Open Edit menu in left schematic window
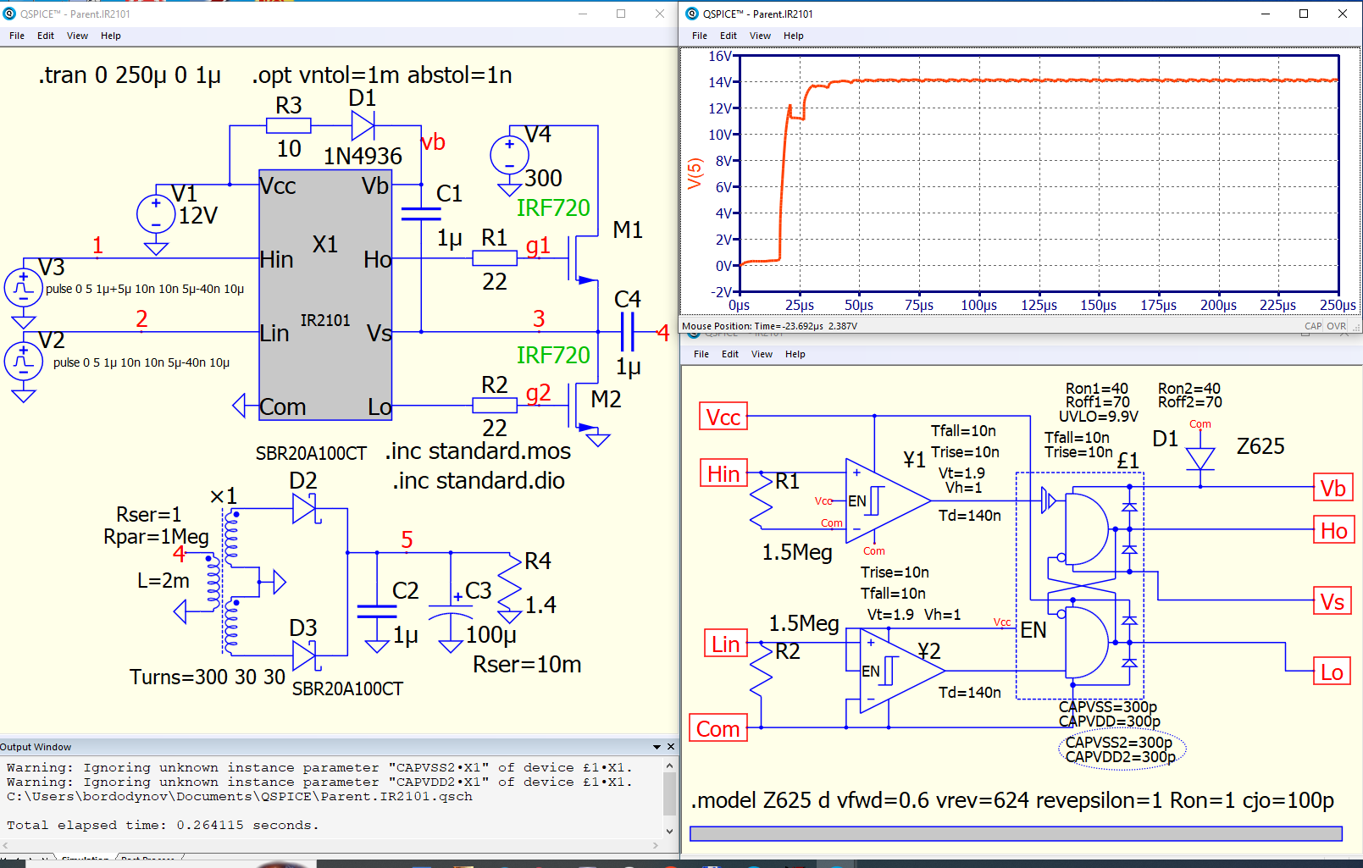This screenshot has width=1363, height=868. pos(46,36)
